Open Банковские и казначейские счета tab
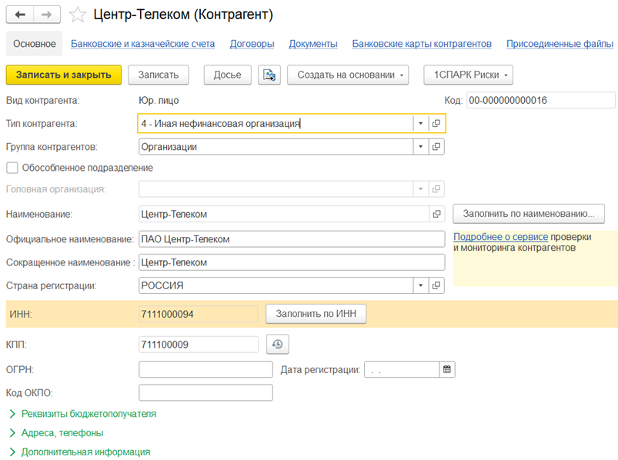The height and width of the screenshot is (460, 618). pyautogui.click(x=142, y=44)
